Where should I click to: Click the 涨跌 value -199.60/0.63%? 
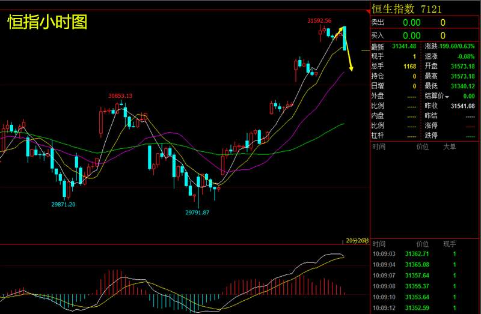click(456, 46)
